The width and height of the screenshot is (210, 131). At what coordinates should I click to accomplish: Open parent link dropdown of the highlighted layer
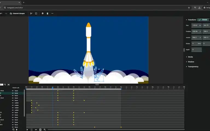[x=16, y=93]
